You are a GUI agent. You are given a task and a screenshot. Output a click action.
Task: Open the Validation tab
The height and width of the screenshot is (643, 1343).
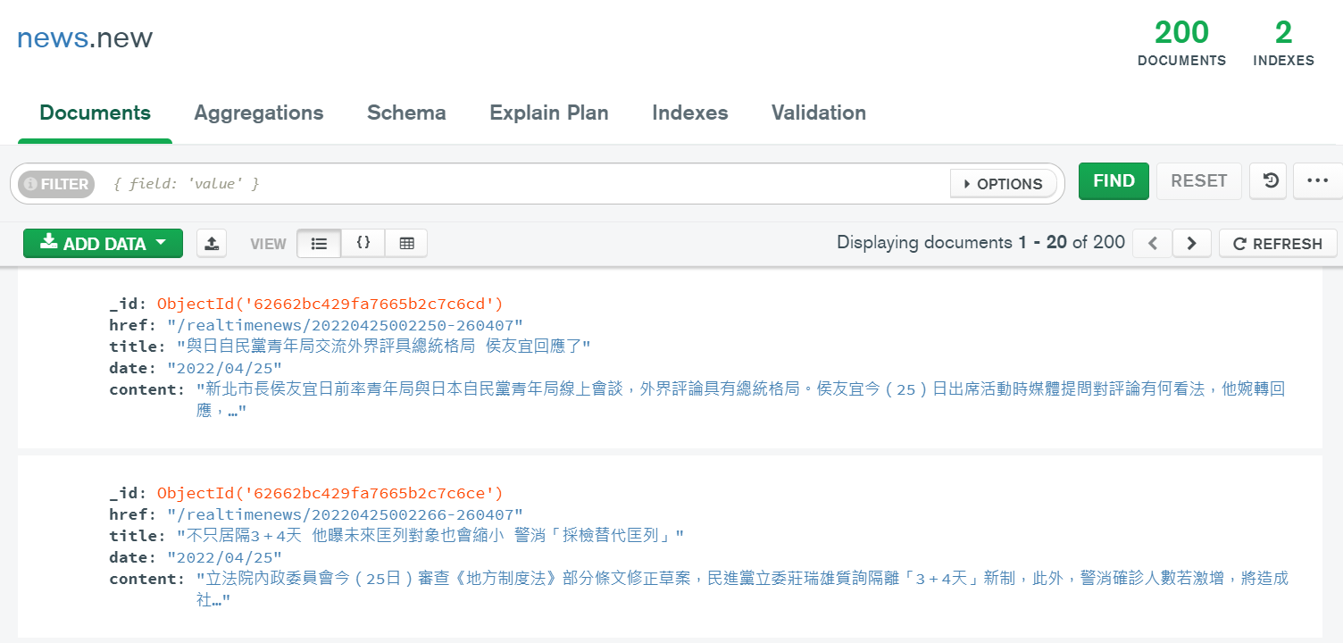pos(818,113)
